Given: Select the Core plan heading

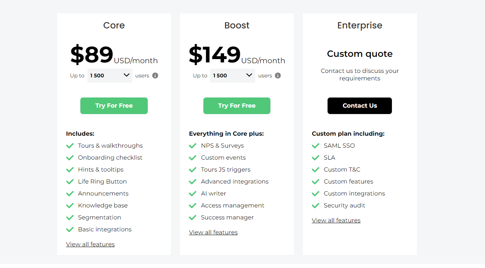Looking at the screenshot, I should click(114, 25).
